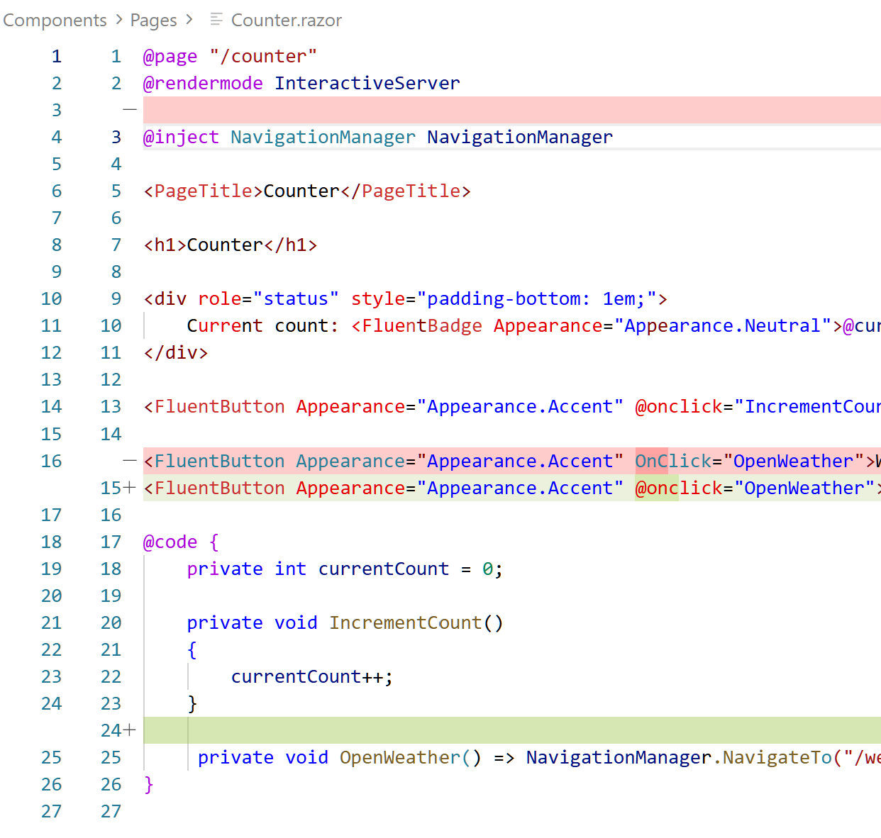Click the h1 Counter heading line
The height and width of the screenshot is (838, 881).
[x=231, y=245]
